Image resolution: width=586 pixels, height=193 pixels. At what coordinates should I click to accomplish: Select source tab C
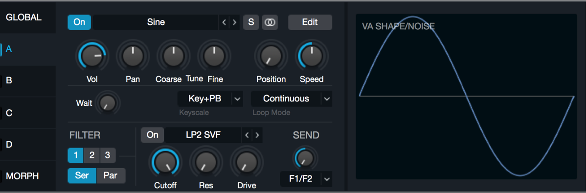tap(28, 113)
